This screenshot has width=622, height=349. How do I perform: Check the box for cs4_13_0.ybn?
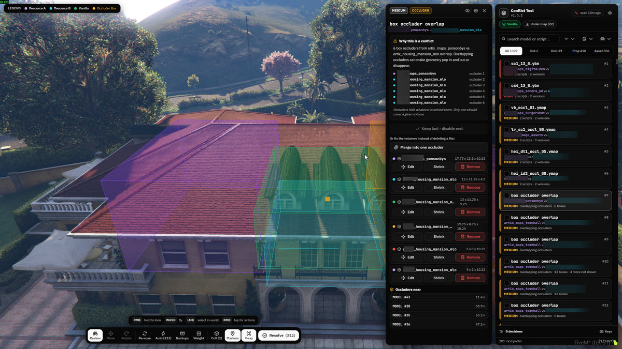click(x=507, y=85)
